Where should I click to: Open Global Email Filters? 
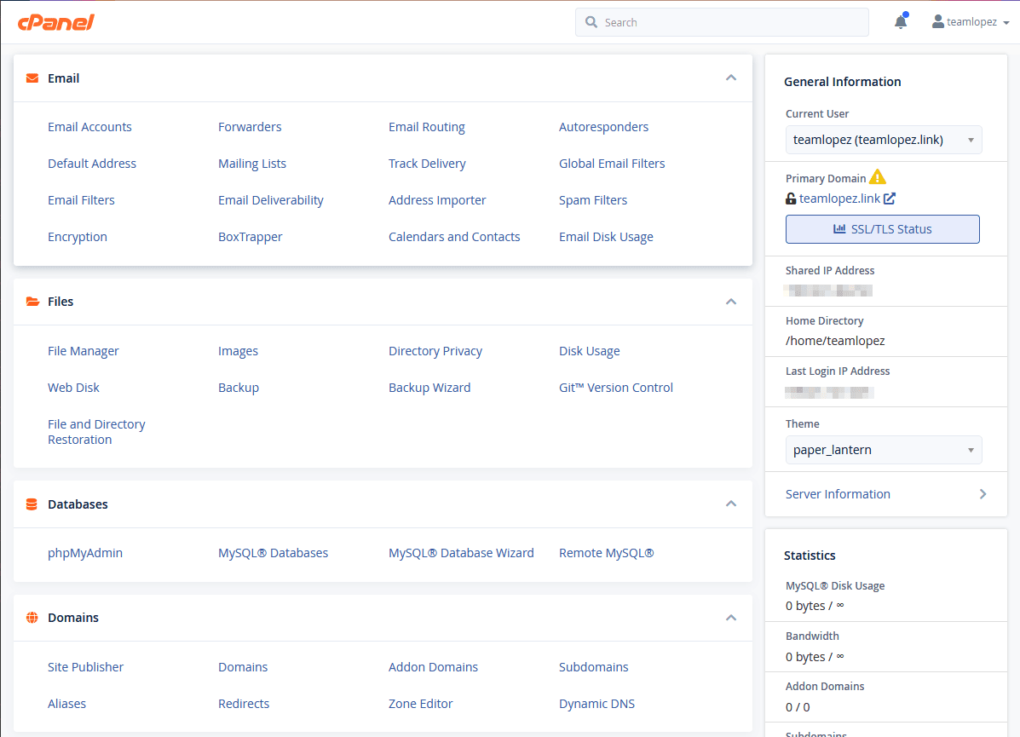612,164
